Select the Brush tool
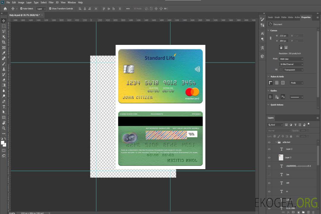Viewport: 321px width, 214px height. [x=4, y=64]
